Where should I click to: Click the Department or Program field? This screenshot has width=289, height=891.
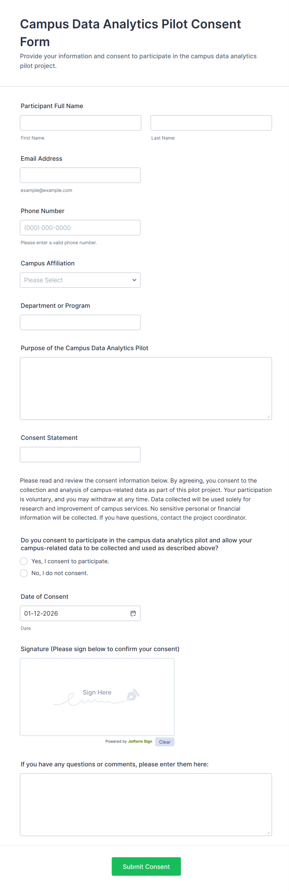pos(80,322)
